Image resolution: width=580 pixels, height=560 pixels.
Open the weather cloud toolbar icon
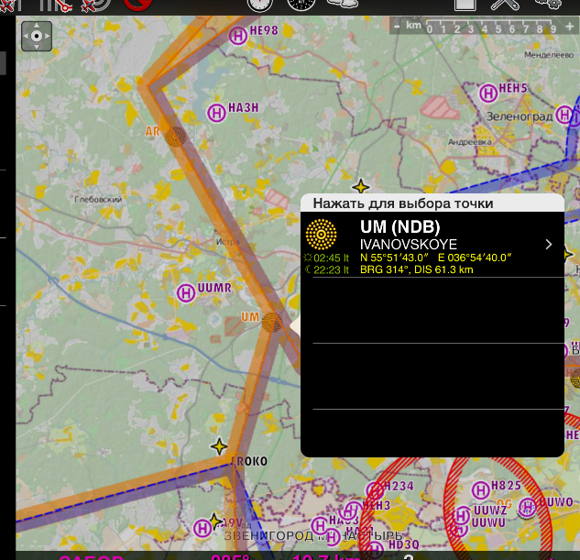tap(342, 5)
